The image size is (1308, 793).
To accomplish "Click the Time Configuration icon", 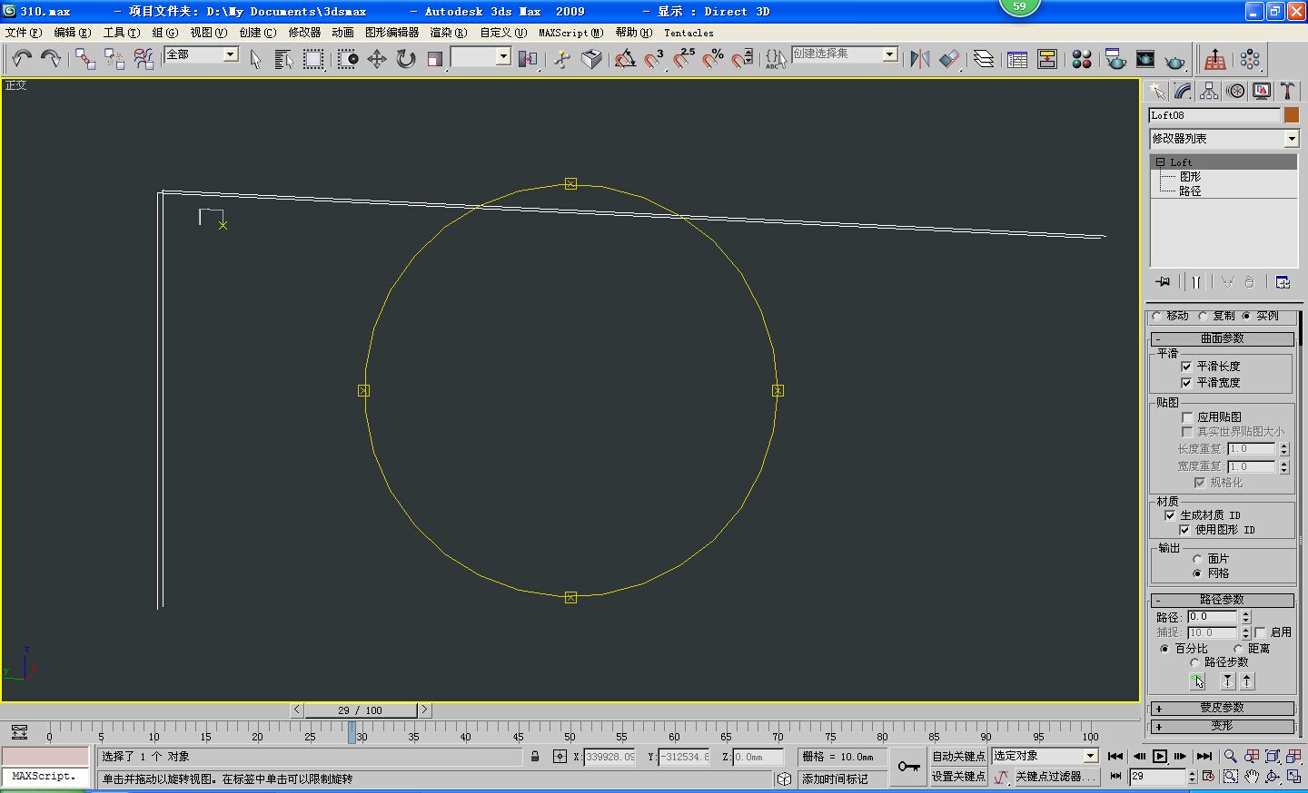I will [x=1208, y=777].
